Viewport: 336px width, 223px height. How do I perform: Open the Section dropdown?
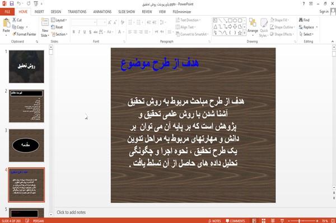59,34
